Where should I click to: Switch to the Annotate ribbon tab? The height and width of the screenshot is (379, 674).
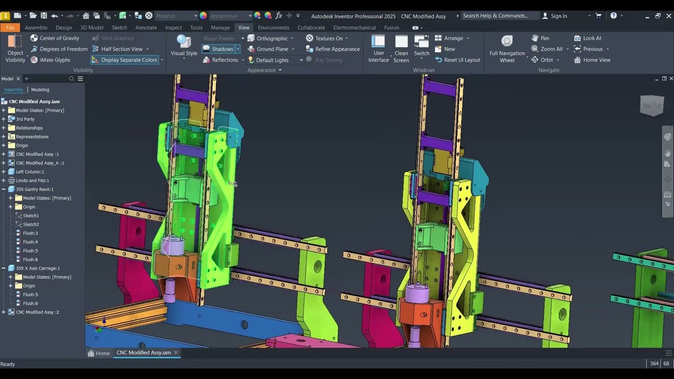(146, 27)
